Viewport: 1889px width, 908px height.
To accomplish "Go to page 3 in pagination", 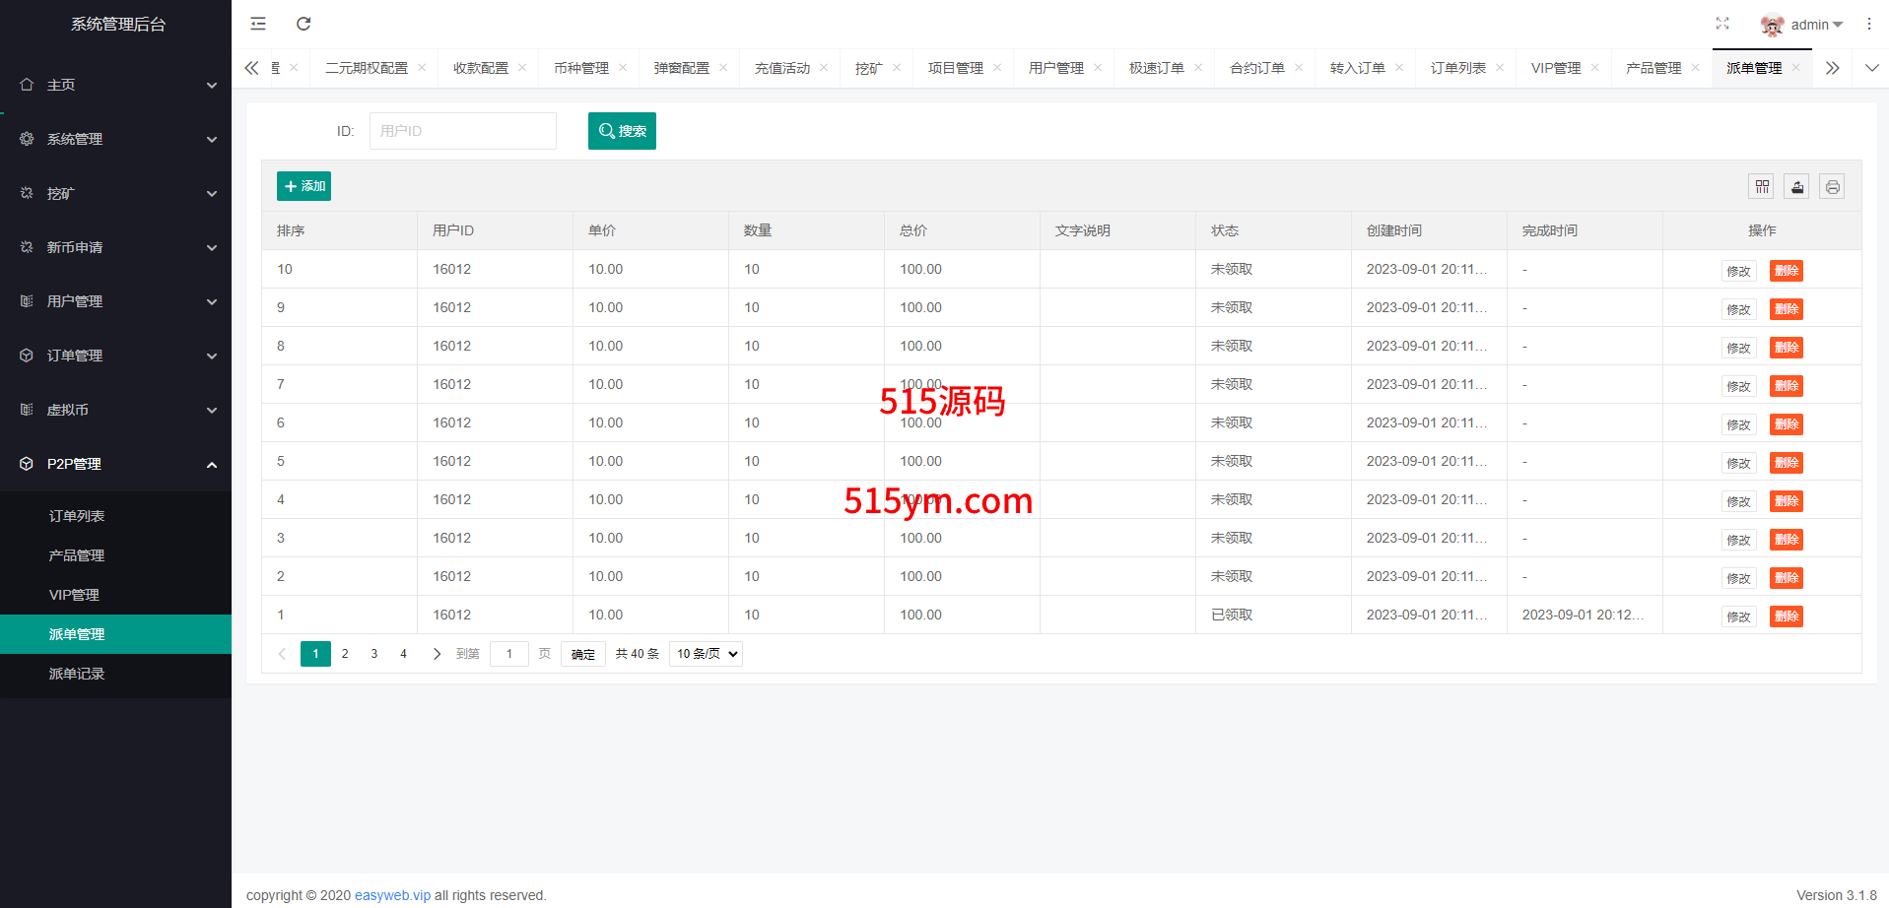I will [374, 654].
